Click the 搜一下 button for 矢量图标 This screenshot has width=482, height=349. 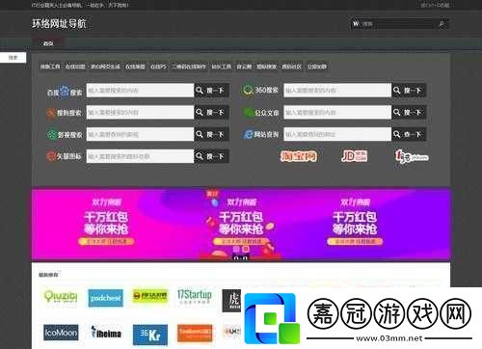coord(211,156)
